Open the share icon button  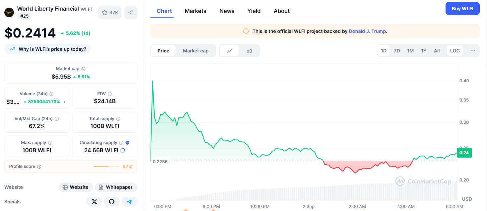point(131,13)
